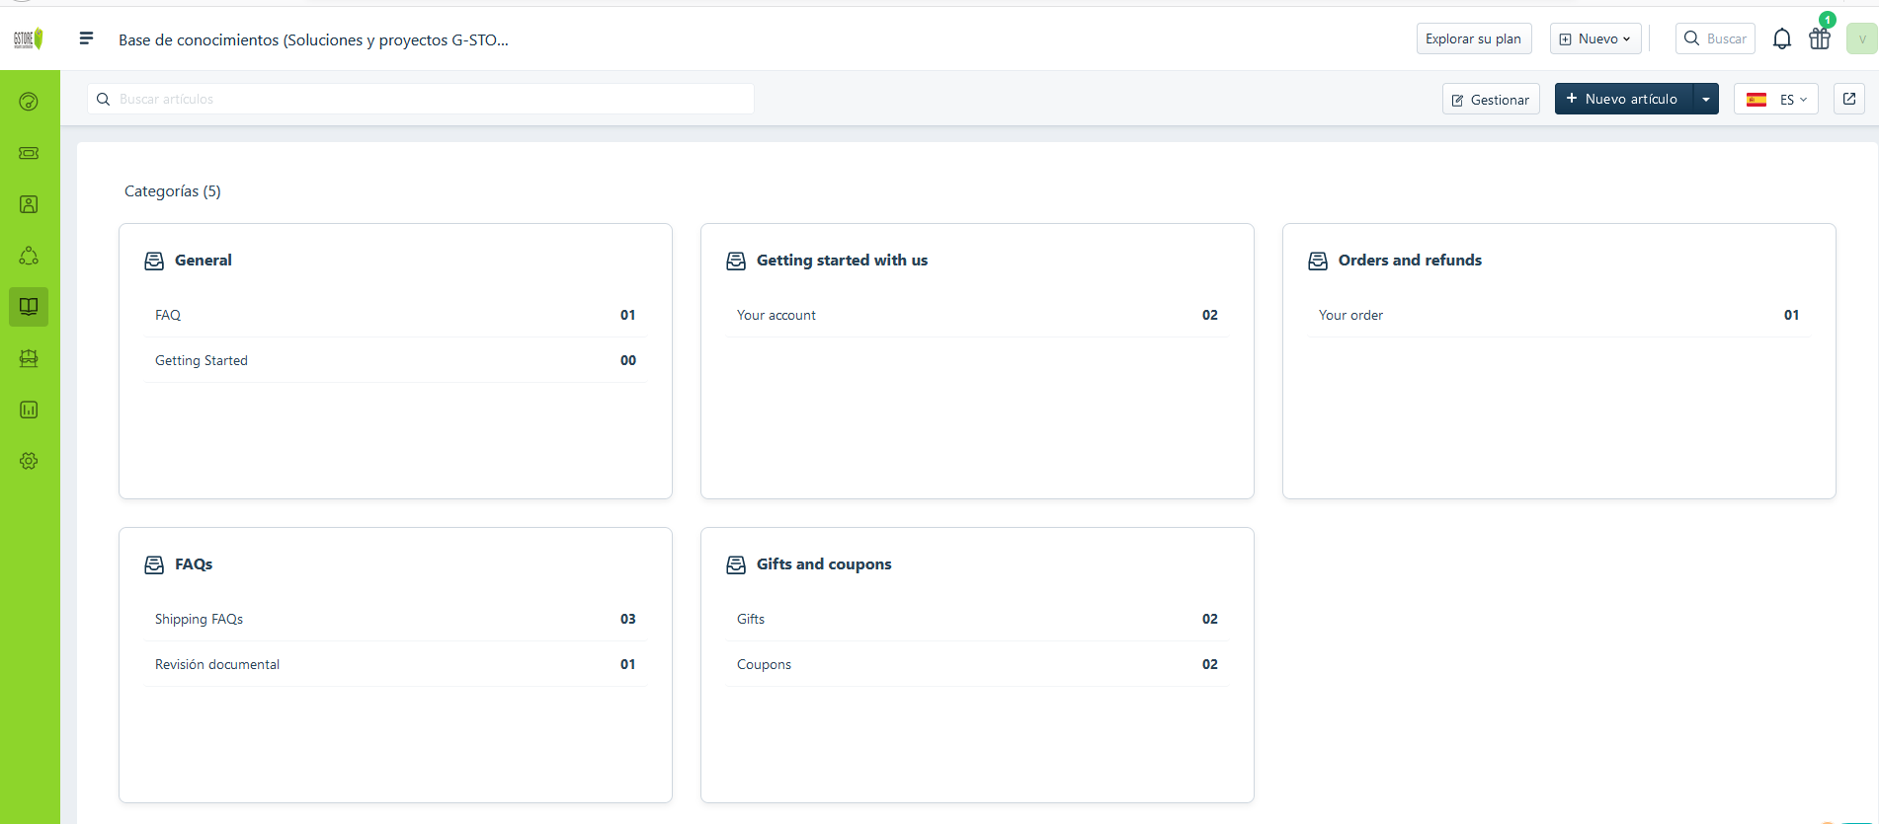This screenshot has height=824, width=1879.
Task: Open the Your account folder
Action: pyautogui.click(x=776, y=316)
